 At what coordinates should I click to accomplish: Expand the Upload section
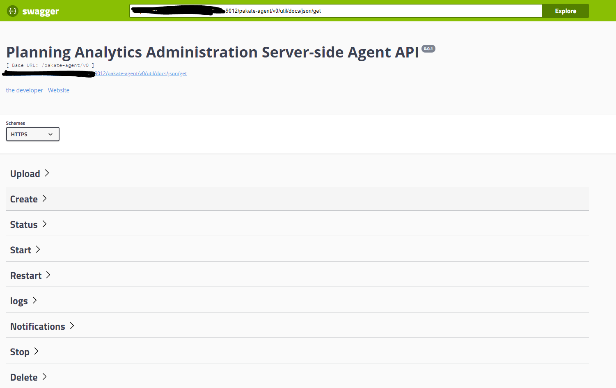(x=298, y=174)
